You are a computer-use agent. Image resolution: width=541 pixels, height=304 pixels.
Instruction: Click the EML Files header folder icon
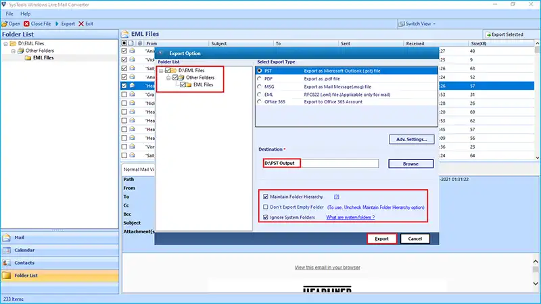click(124, 34)
